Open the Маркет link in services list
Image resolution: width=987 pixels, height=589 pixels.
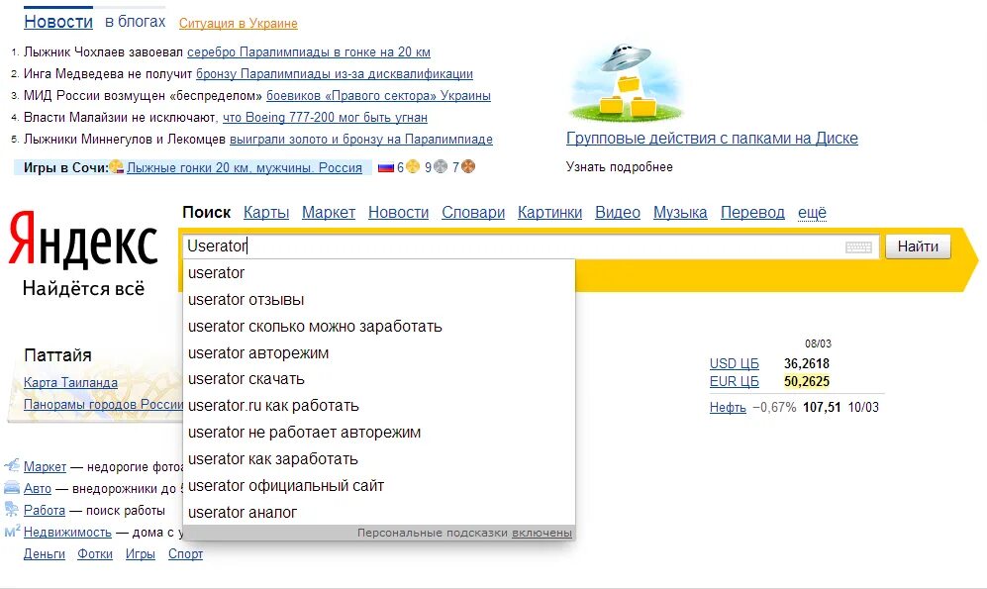[x=45, y=467]
